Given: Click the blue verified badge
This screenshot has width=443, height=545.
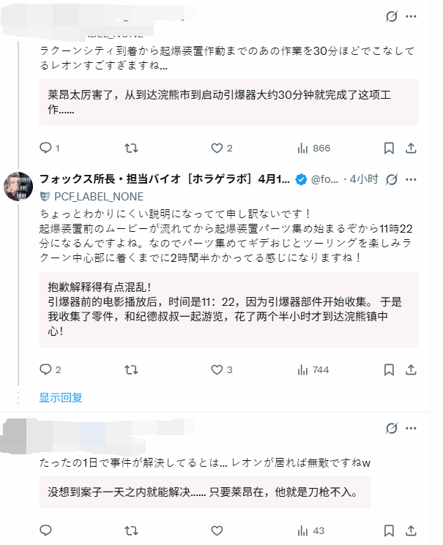Looking at the screenshot, I should click(301, 179).
